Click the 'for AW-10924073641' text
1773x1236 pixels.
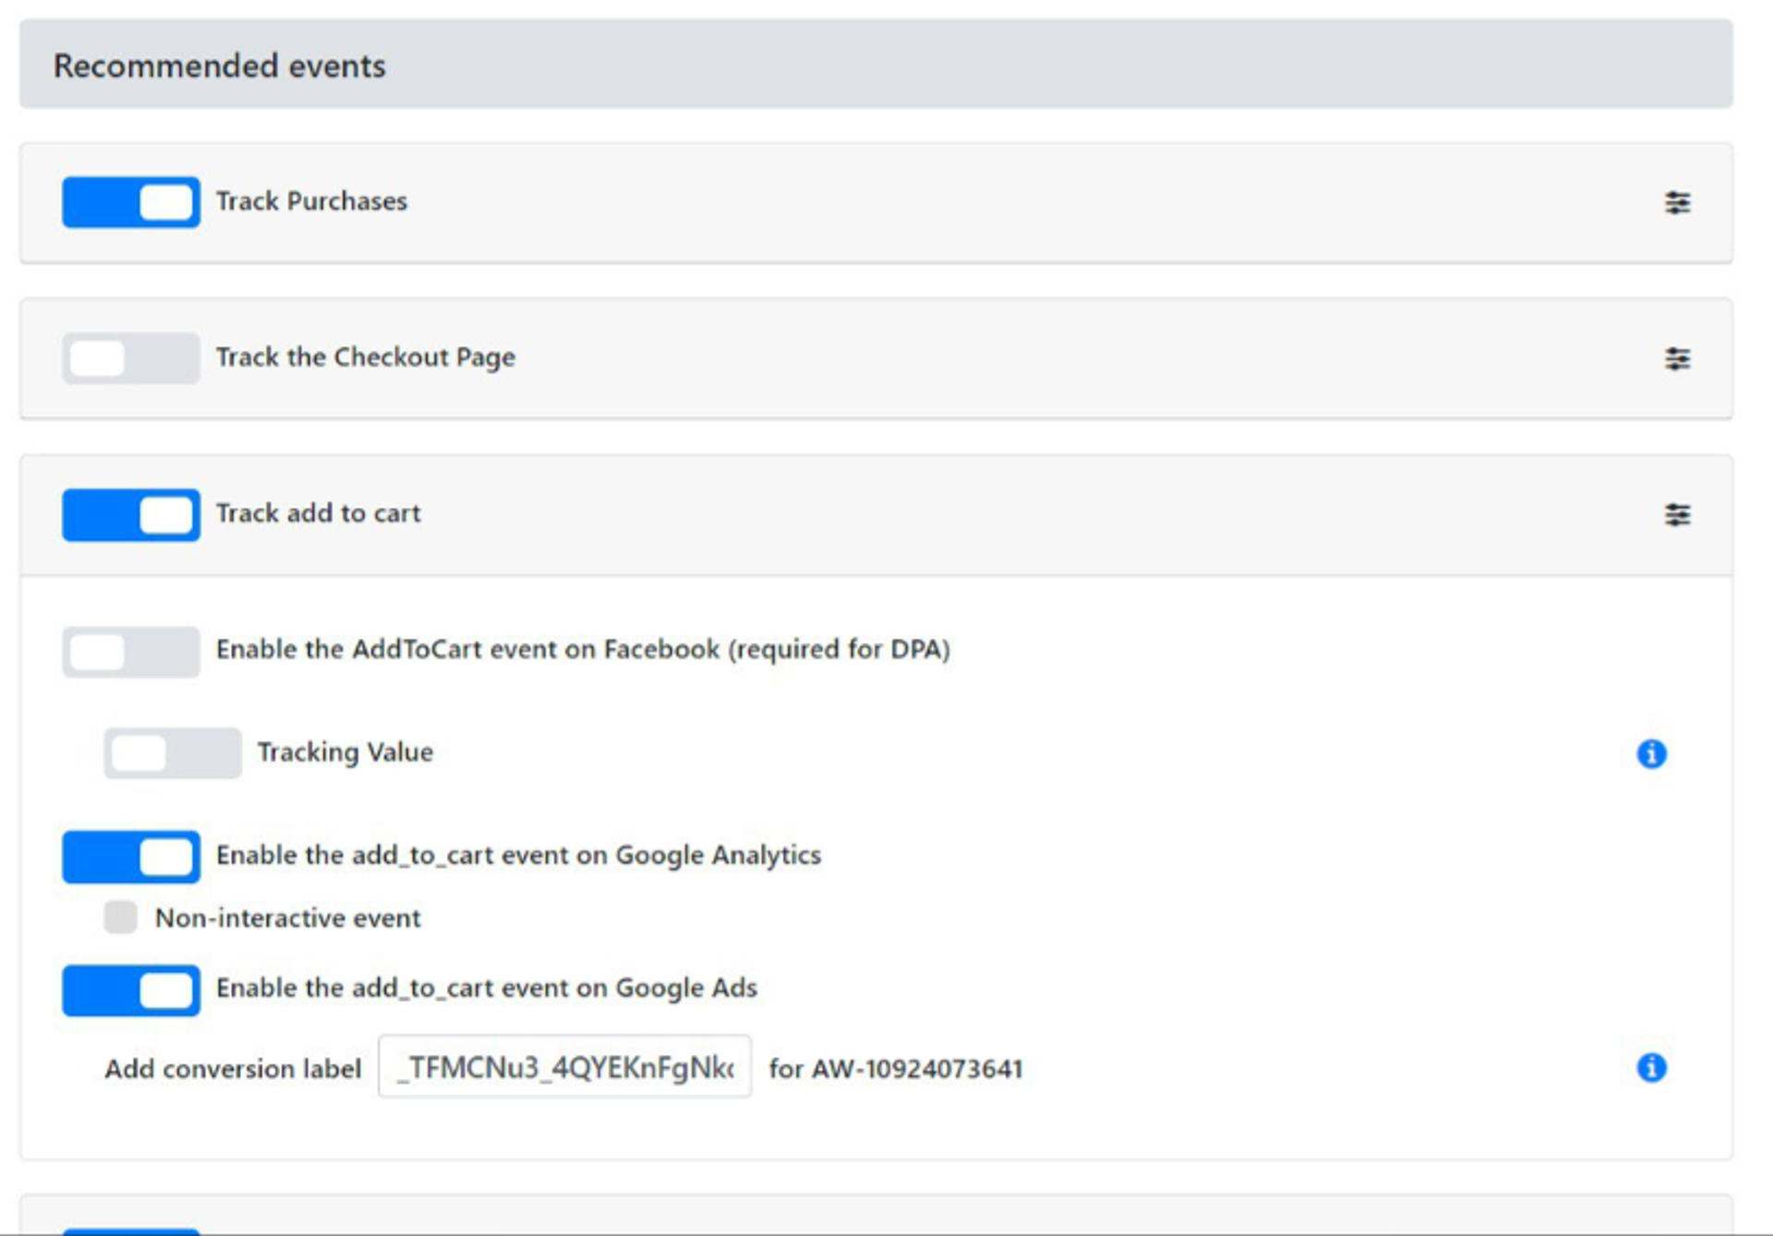point(896,1069)
